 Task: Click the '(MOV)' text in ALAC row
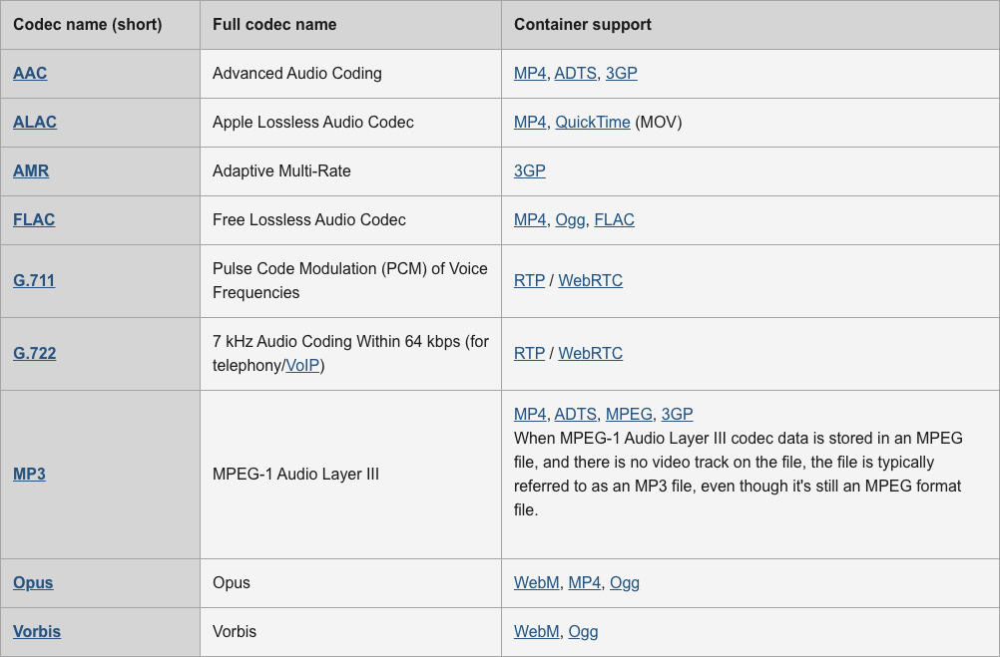point(658,123)
